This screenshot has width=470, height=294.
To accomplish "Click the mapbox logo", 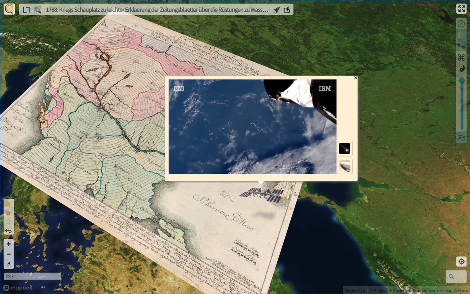I will point(18,288).
